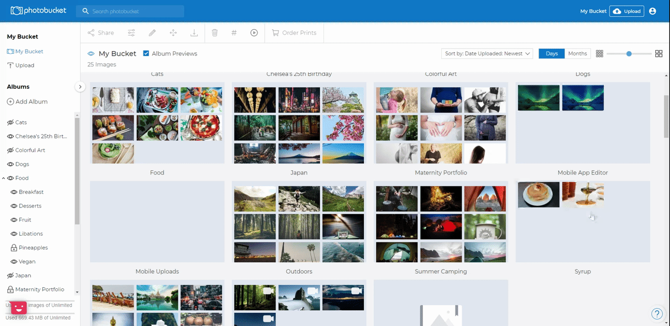Image resolution: width=670 pixels, height=326 pixels.
Task: Open the camping mug photo thumbnail
Action: point(485,226)
